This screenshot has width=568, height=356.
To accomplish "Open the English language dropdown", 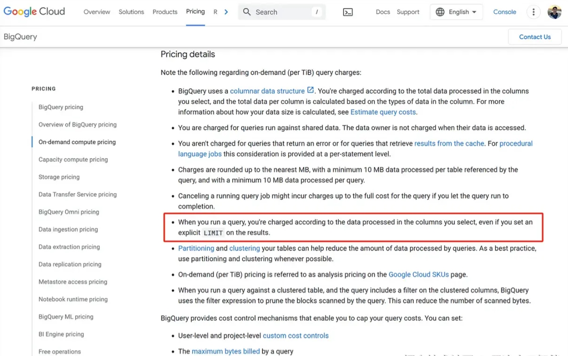I will [x=456, y=12].
